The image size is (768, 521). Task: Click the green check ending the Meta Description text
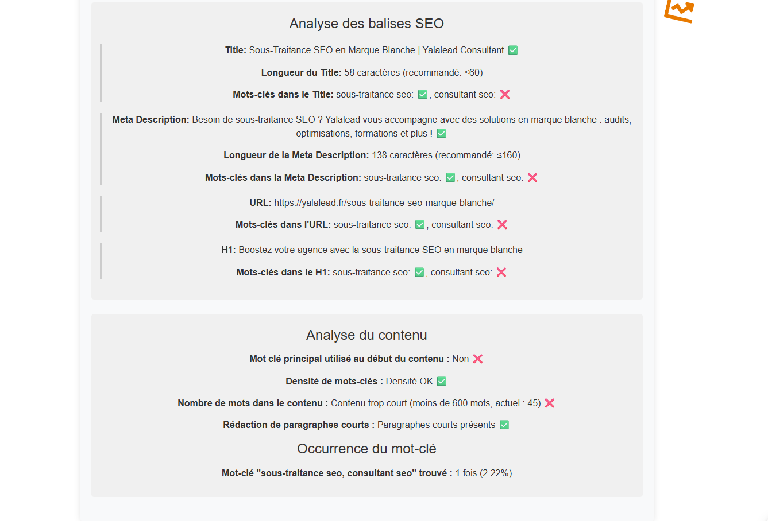click(441, 134)
